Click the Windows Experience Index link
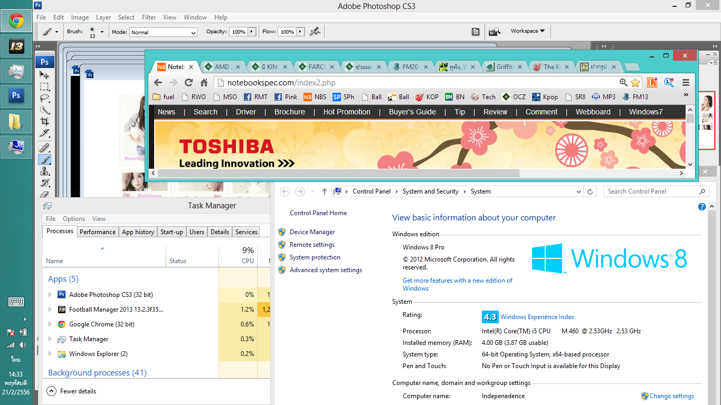The image size is (721, 405). pos(537,317)
